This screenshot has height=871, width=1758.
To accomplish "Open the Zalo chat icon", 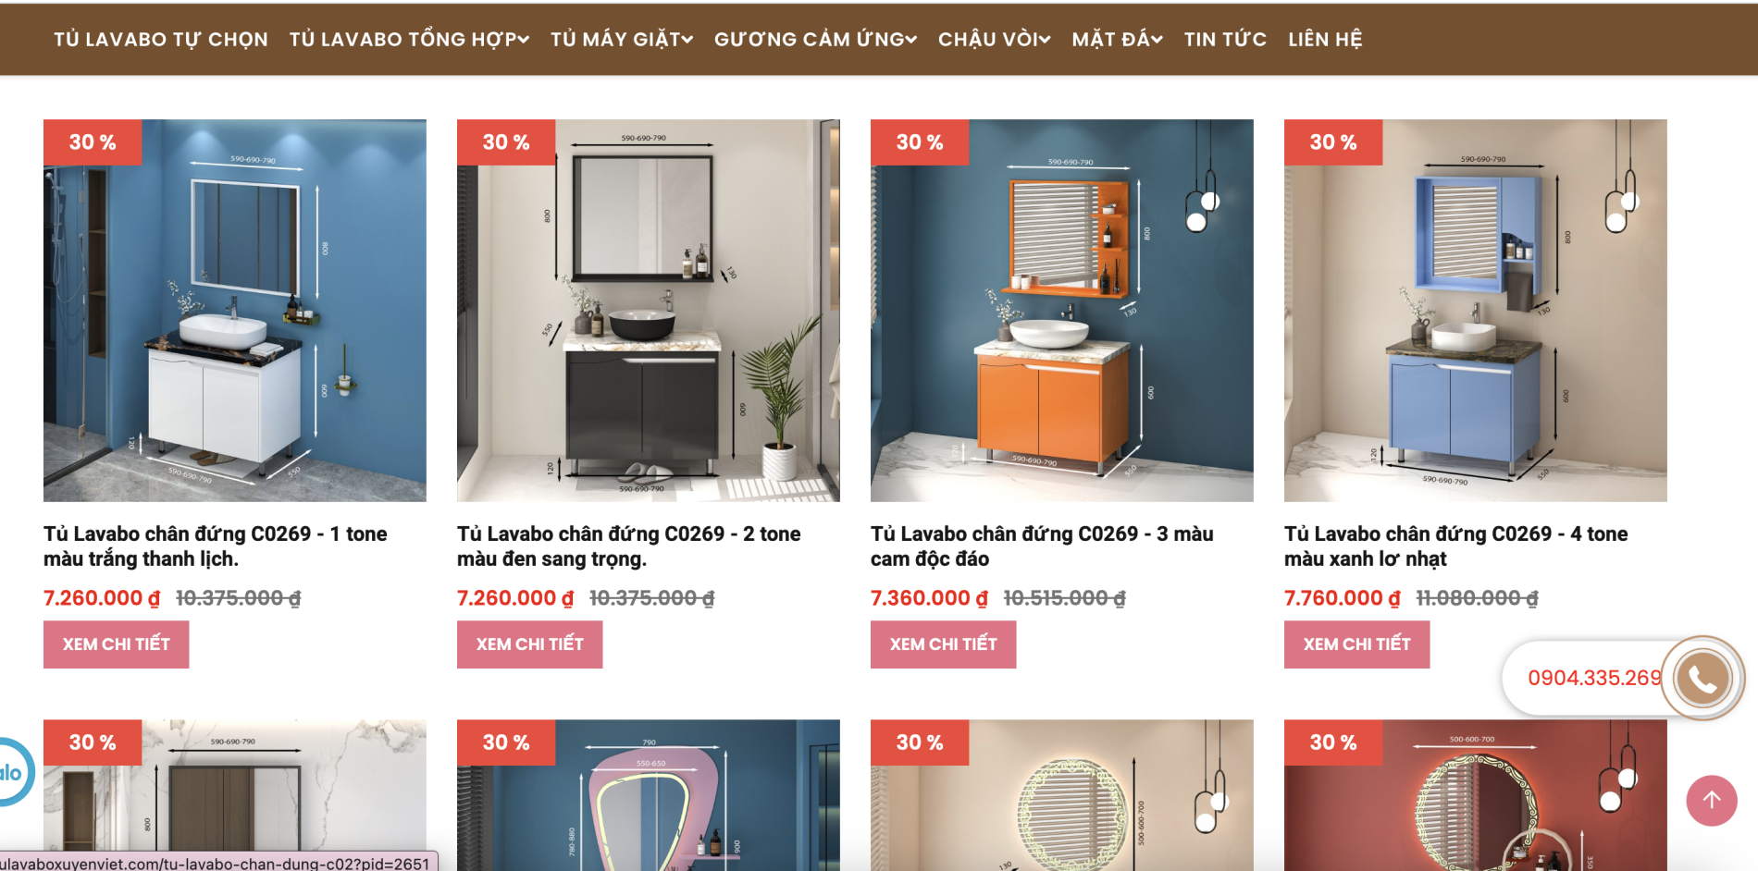I will click(x=13, y=772).
